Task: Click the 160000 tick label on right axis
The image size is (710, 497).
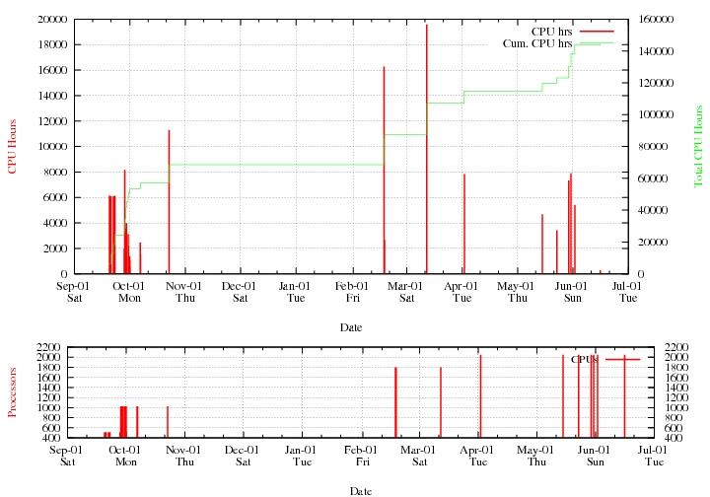Action: (656, 19)
